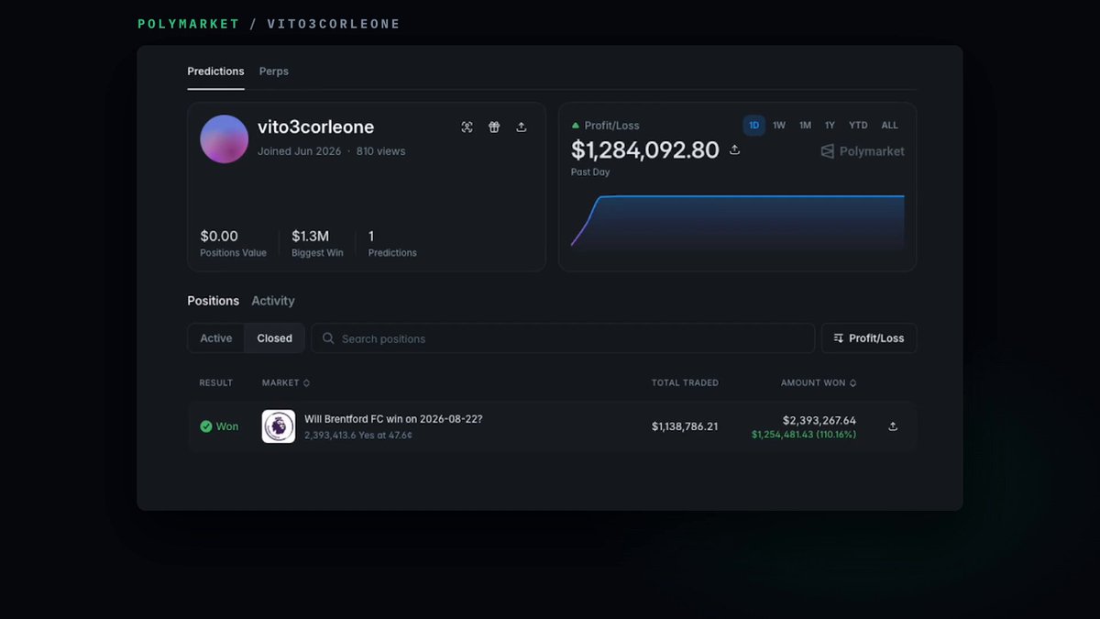Viewport: 1100px width, 619px height.
Task: Sort by the Amount Won column
Action: coord(819,382)
